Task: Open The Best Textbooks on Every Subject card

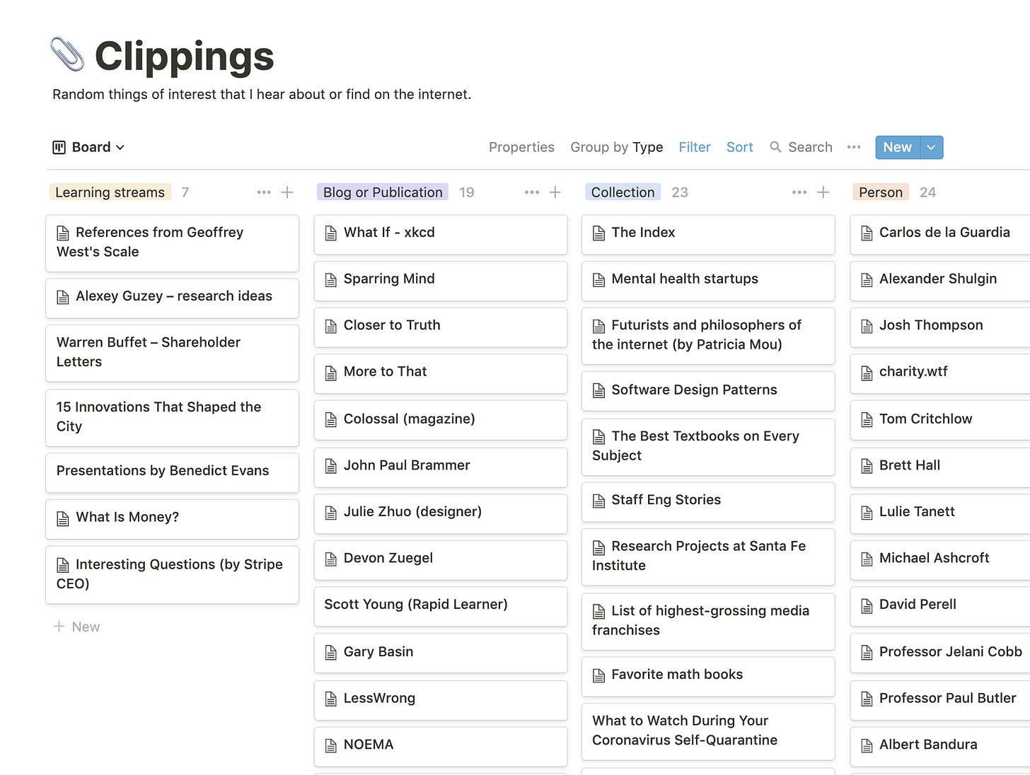Action: (x=708, y=447)
